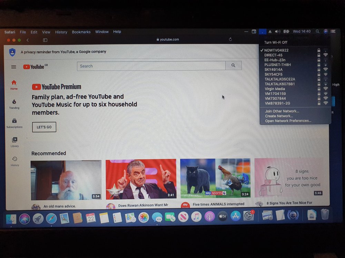Open the Apple TV app in the Dock

pos(223,216)
